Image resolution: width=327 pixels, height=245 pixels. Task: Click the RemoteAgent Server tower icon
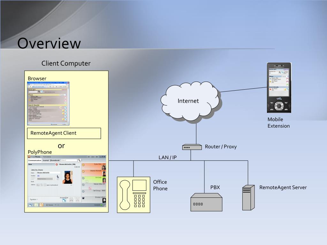click(x=248, y=197)
